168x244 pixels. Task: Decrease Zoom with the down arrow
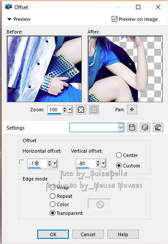[65, 111]
